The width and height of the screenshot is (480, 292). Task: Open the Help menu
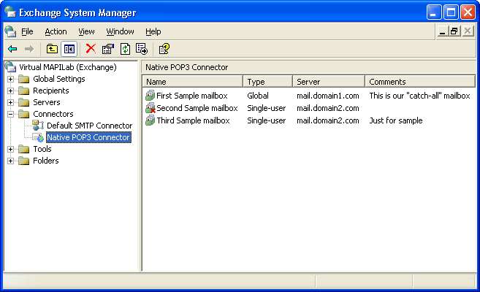point(153,31)
